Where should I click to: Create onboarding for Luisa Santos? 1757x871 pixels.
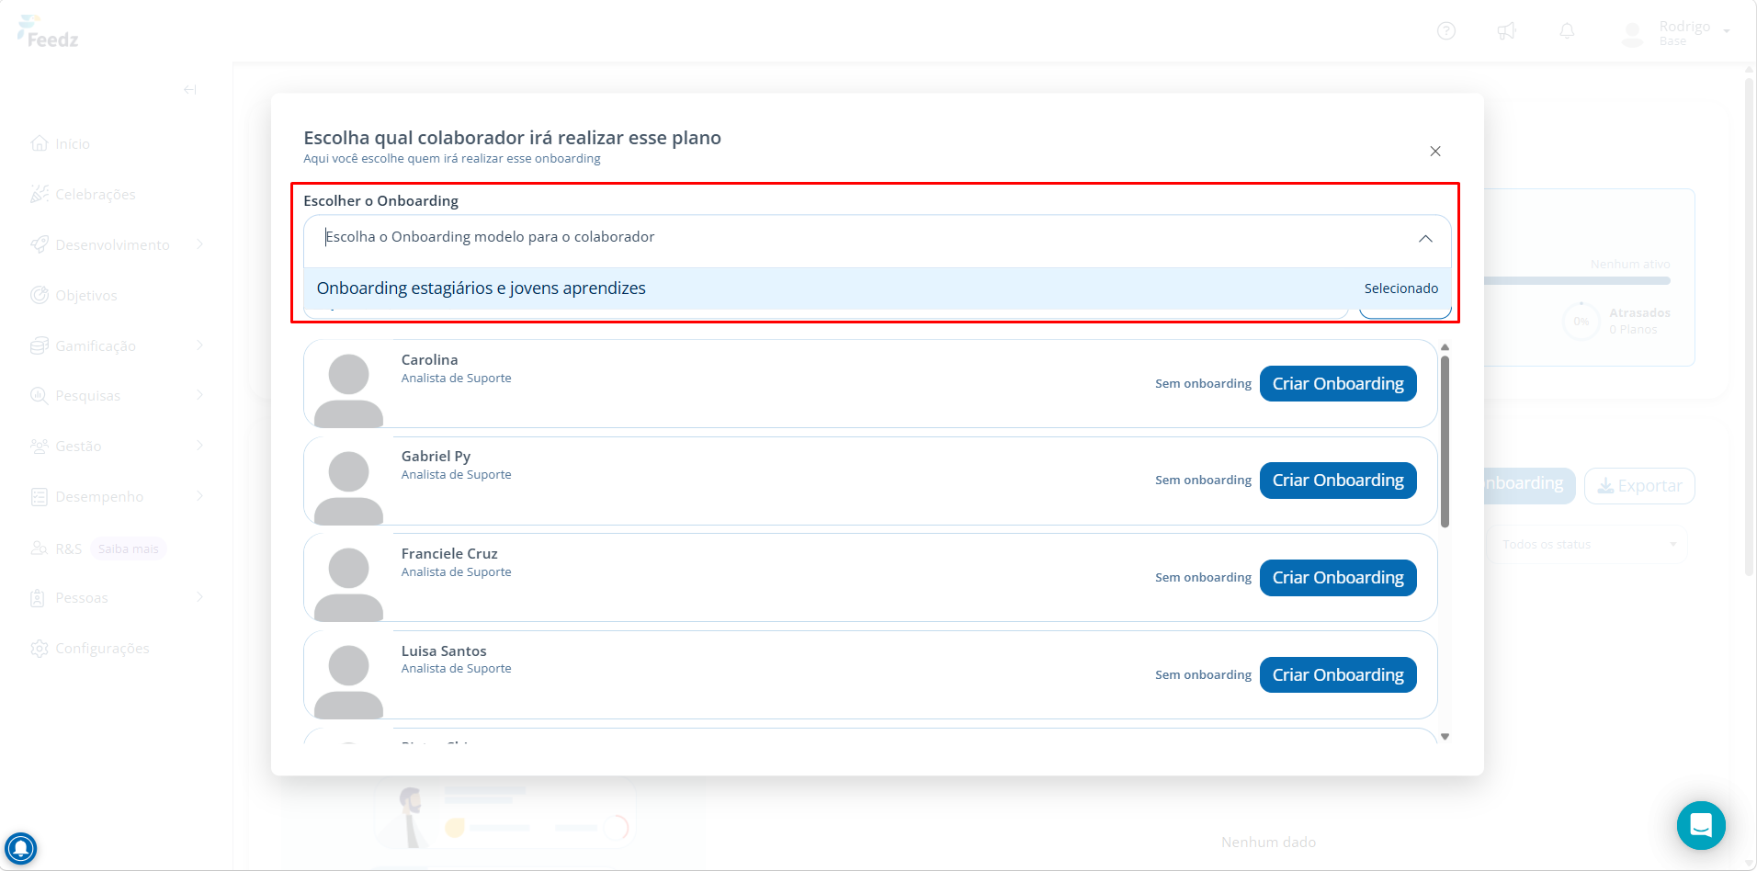tap(1338, 675)
